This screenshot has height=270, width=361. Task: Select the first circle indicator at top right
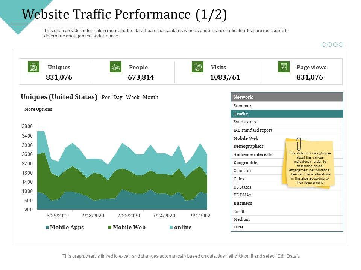click(324, 45)
